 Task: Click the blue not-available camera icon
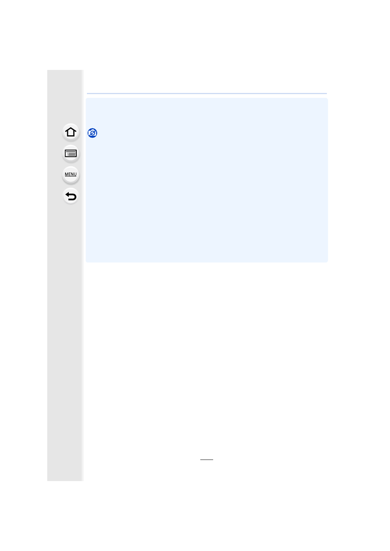coord(92,133)
